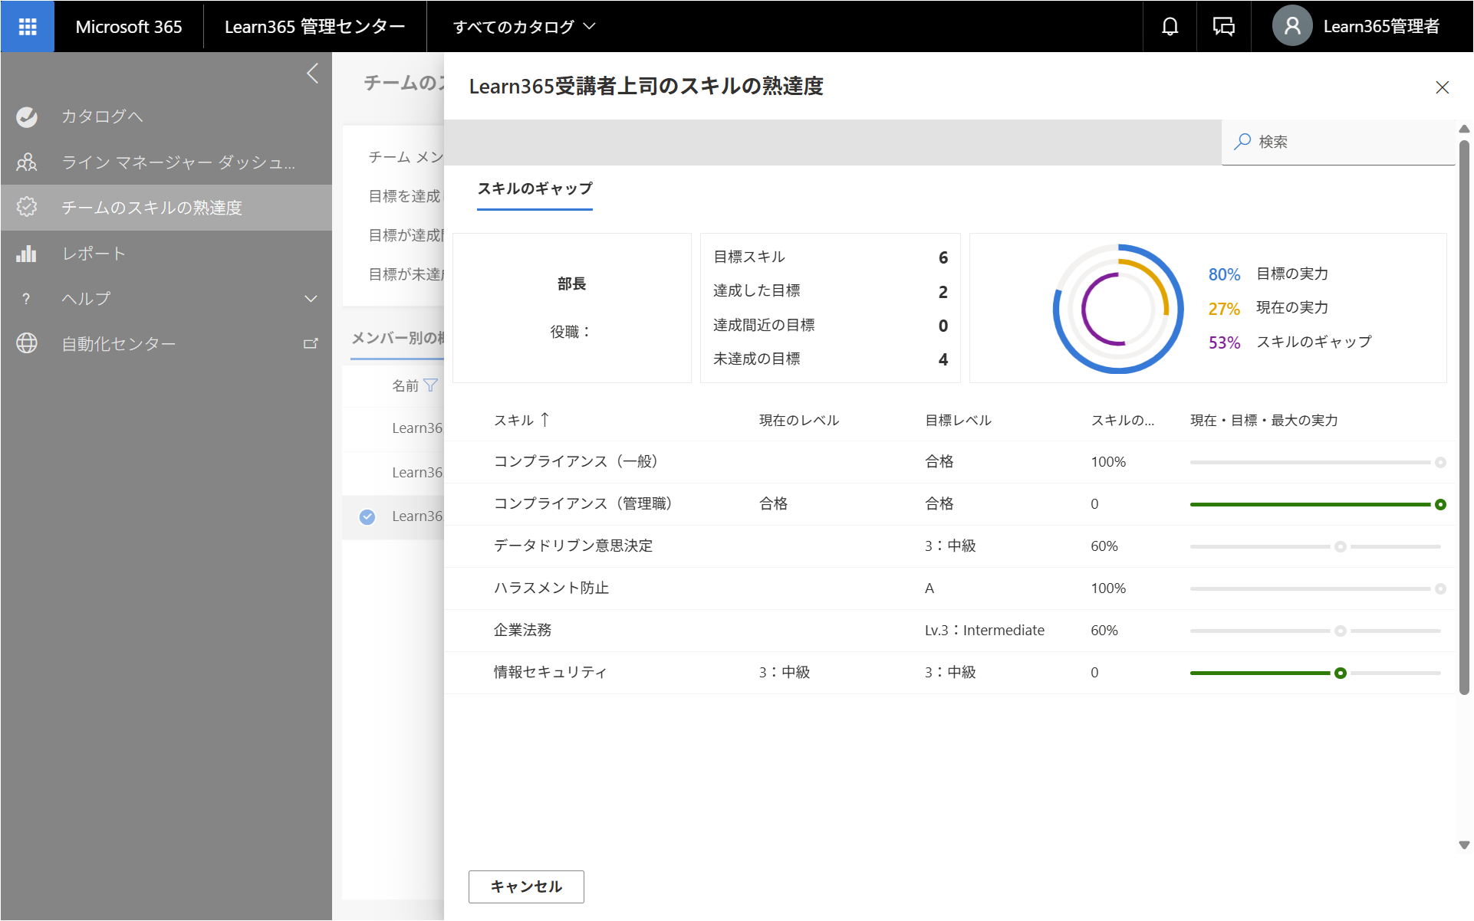Viewport: 1474px width, 921px height.
Task: Click the キャンセル button
Action: click(526, 887)
